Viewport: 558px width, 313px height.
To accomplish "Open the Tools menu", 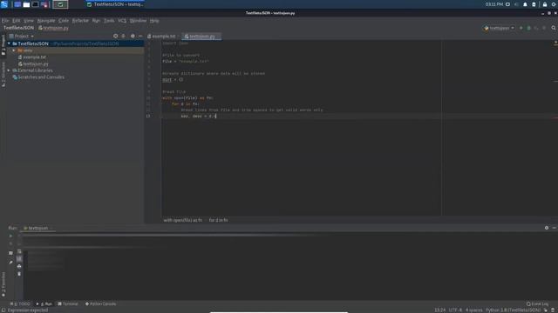I will pyautogui.click(x=109, y=21).
